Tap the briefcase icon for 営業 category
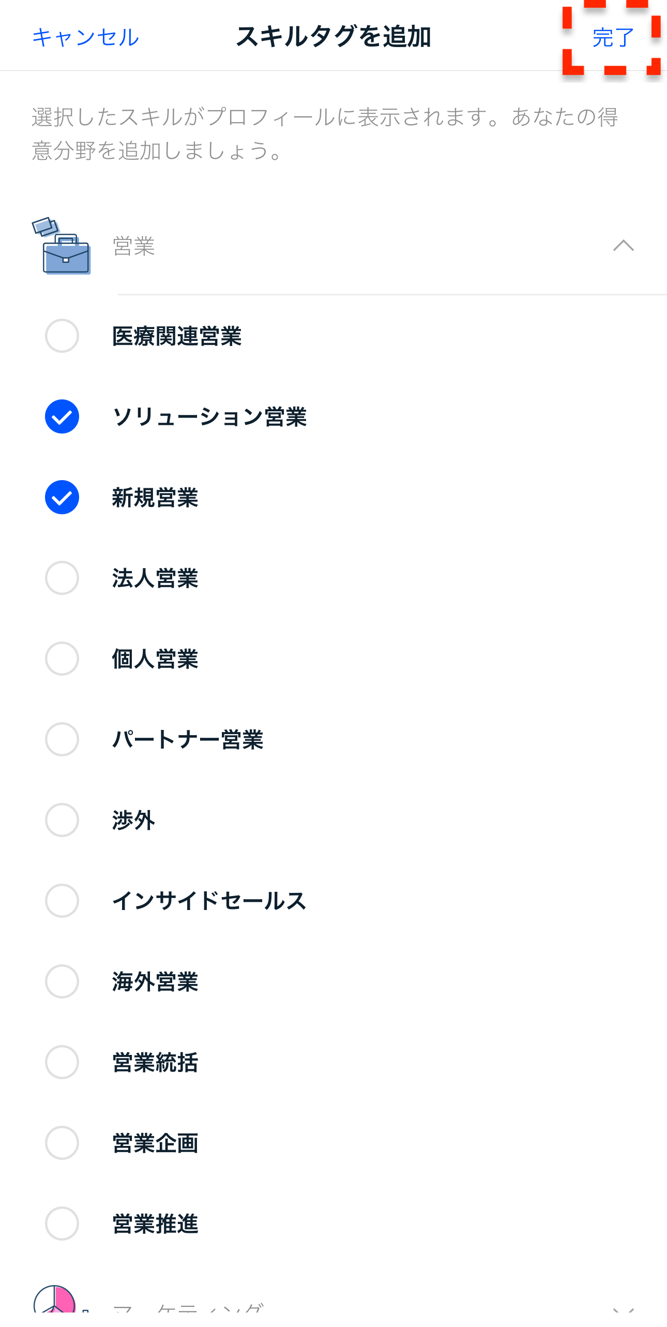Screen dimensions: 667x1327 click(62, 246)
